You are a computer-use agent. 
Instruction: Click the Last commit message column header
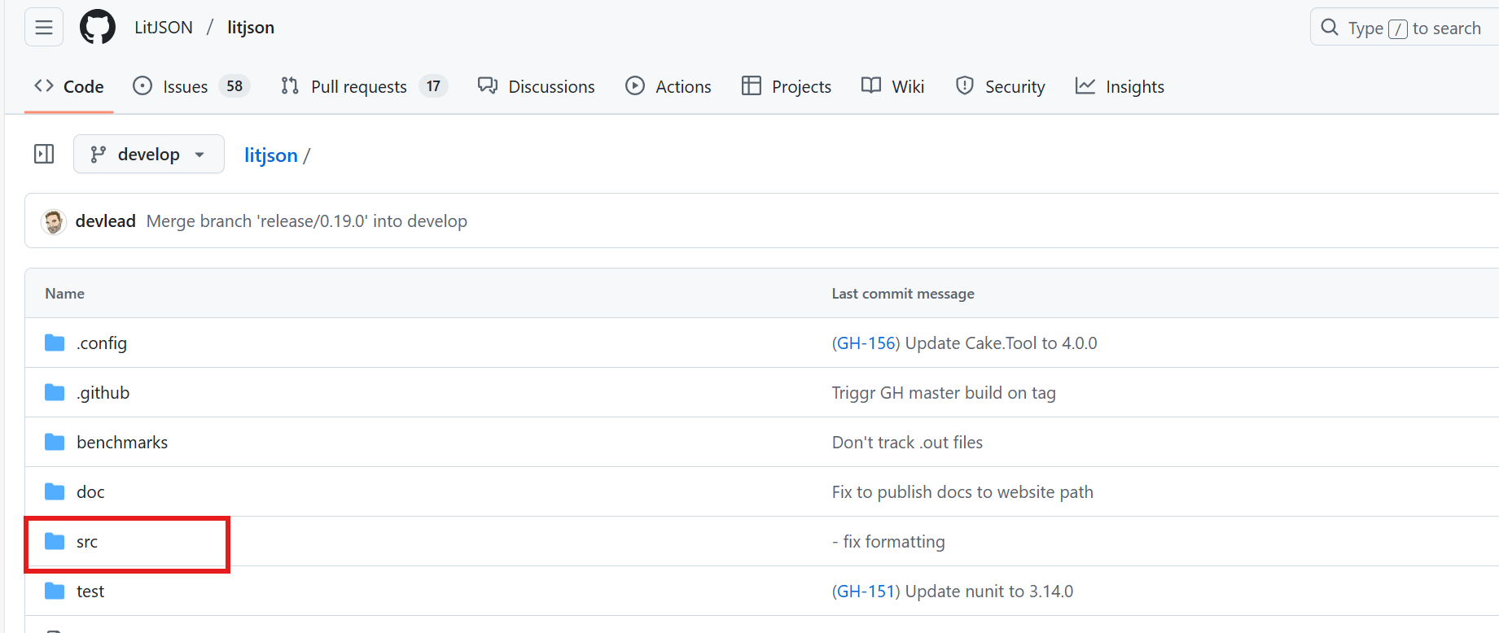(x=903, y=294)
